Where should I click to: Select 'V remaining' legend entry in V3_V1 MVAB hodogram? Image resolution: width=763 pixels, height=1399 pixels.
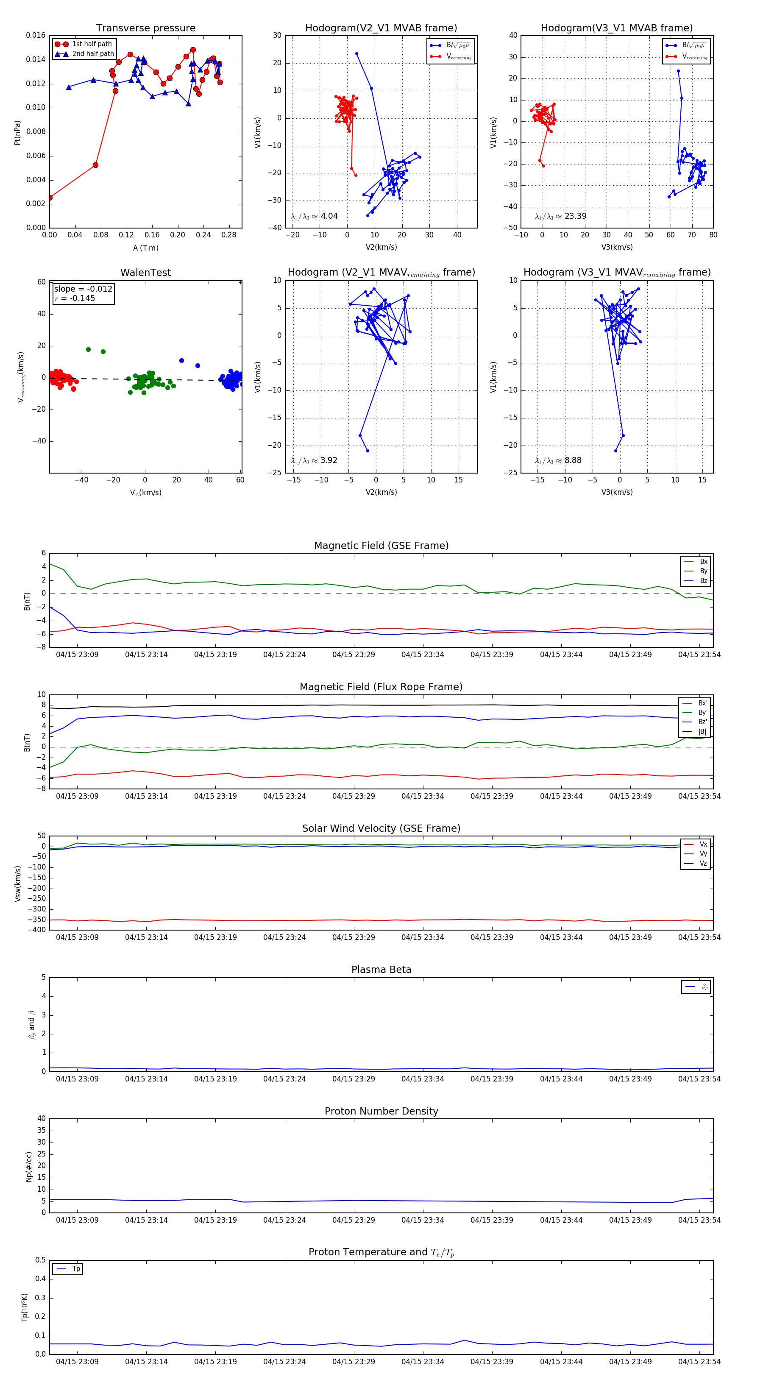tap(686, 56)
